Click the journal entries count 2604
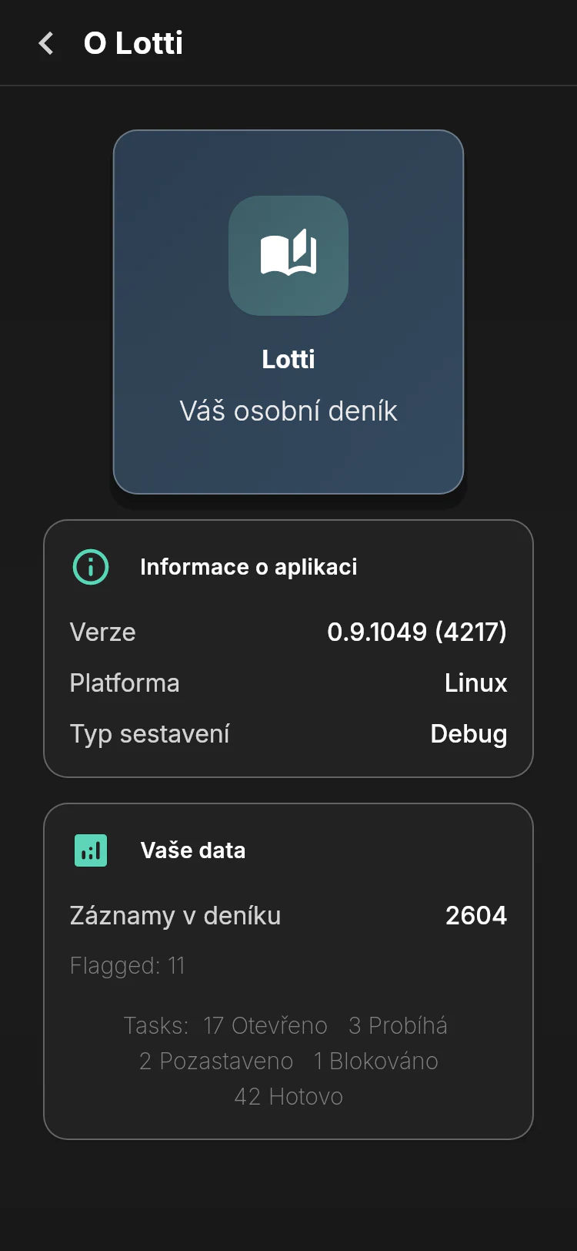The image size is (577, 1251). click(476, 915)
